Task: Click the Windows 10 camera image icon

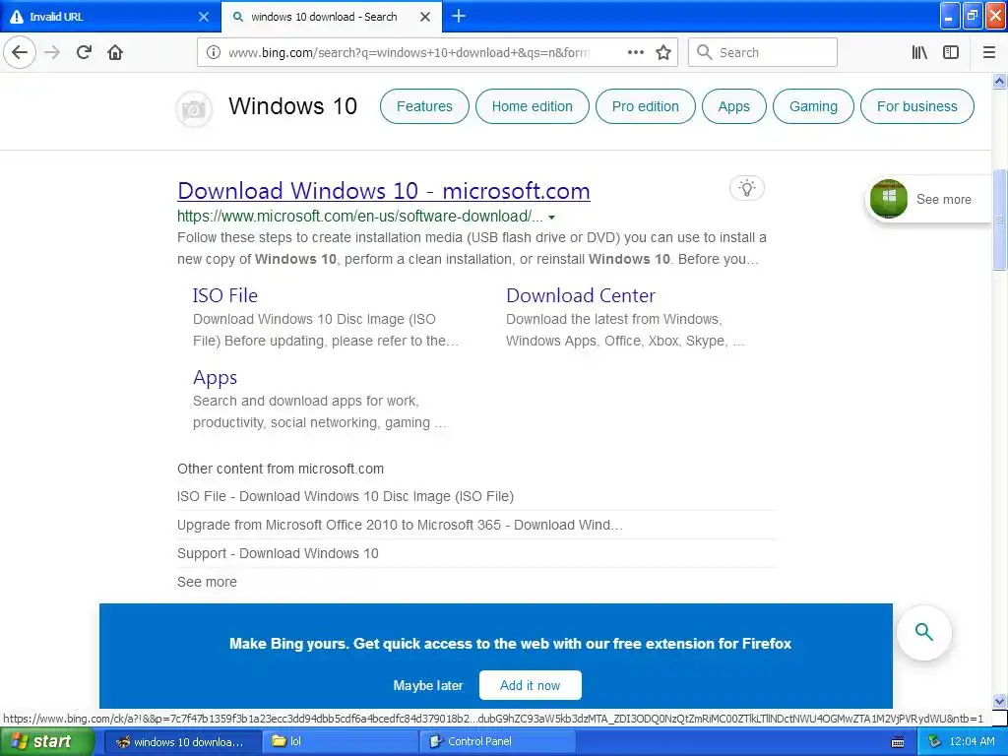Action: 194,109
